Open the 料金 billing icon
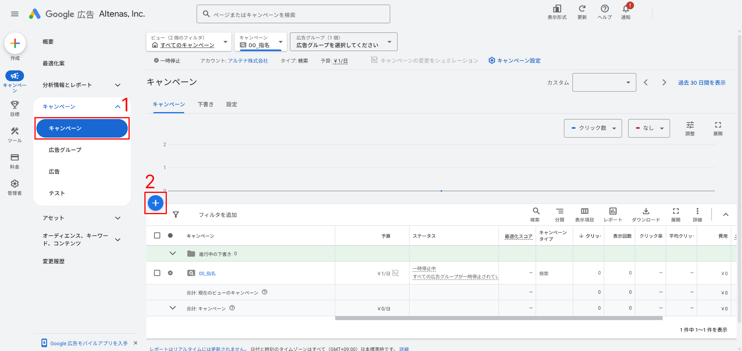 15,157
